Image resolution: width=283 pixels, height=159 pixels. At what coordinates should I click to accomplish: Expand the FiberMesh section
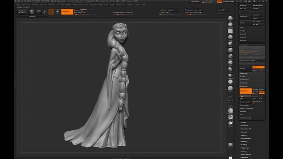coord(245,125)
